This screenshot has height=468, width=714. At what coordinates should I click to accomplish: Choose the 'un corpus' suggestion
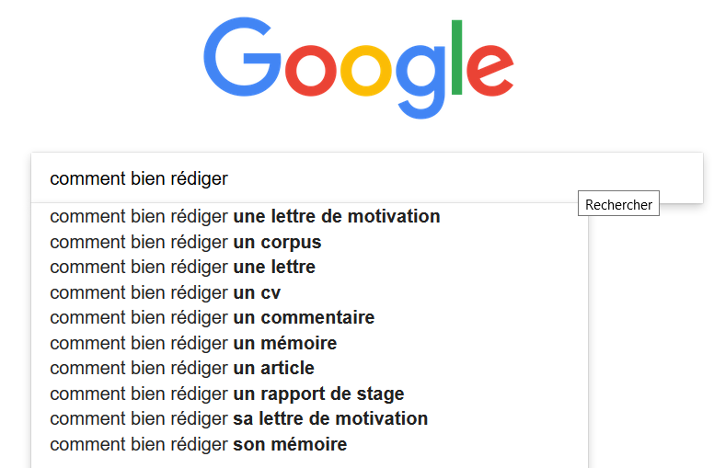click(x=310, y=242)
